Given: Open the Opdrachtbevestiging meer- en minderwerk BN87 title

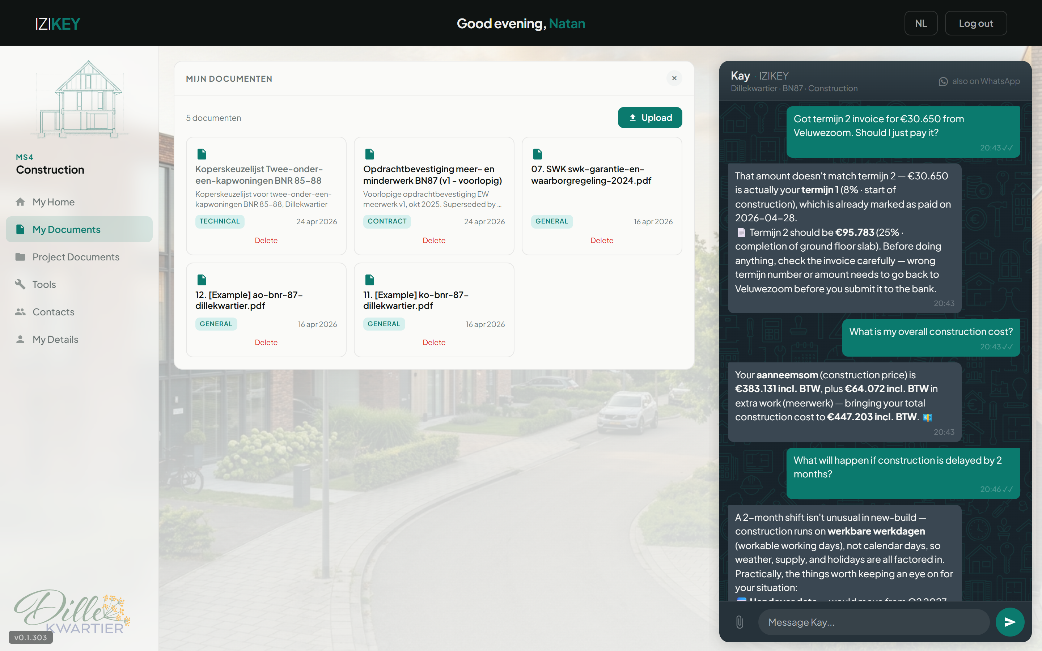Looking at the screenshot, I should pos(432,175).
